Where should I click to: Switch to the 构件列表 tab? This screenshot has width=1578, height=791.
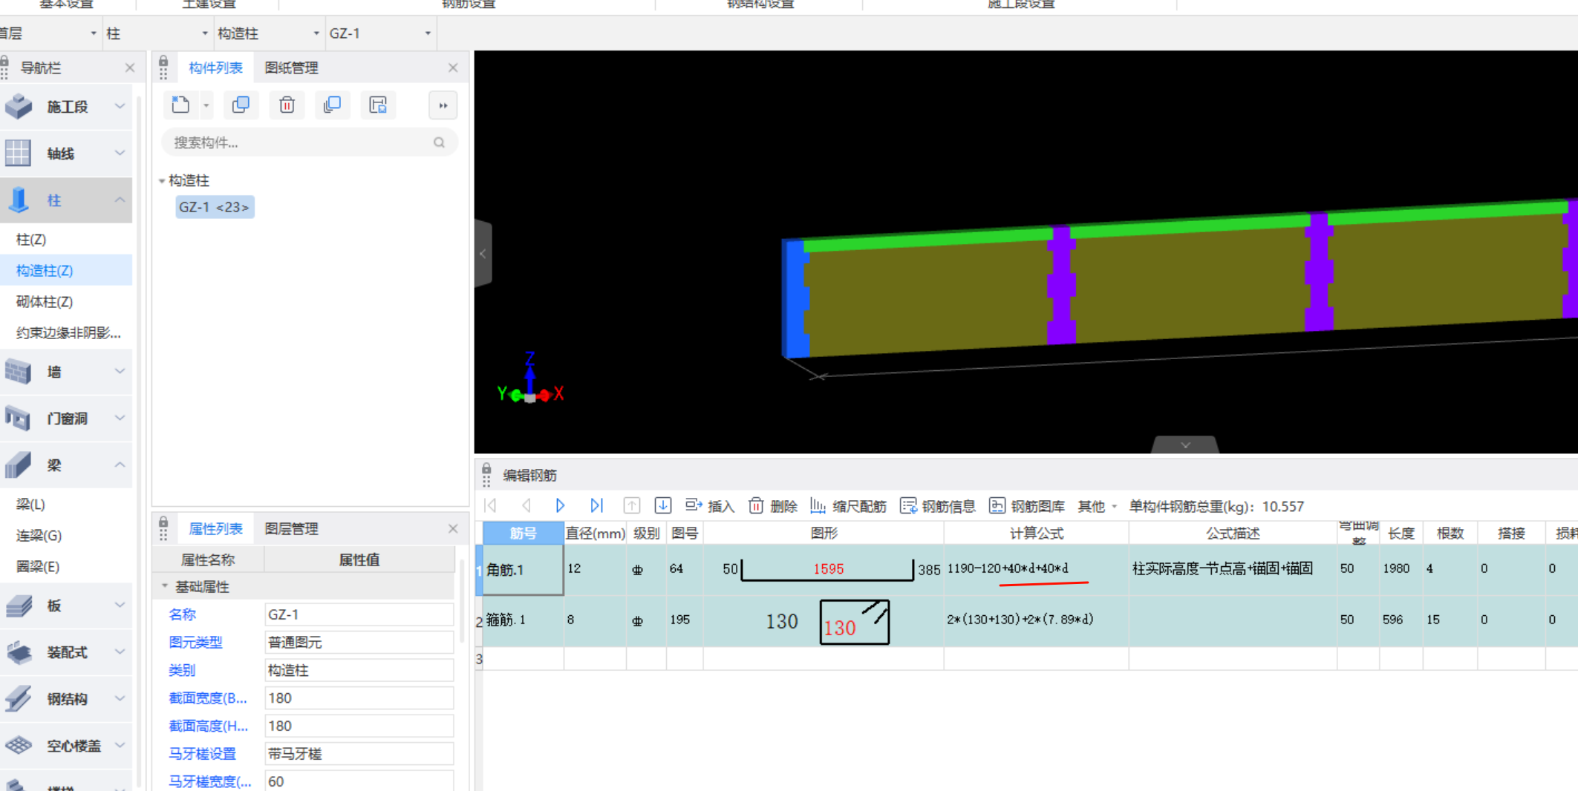point(215,68)
